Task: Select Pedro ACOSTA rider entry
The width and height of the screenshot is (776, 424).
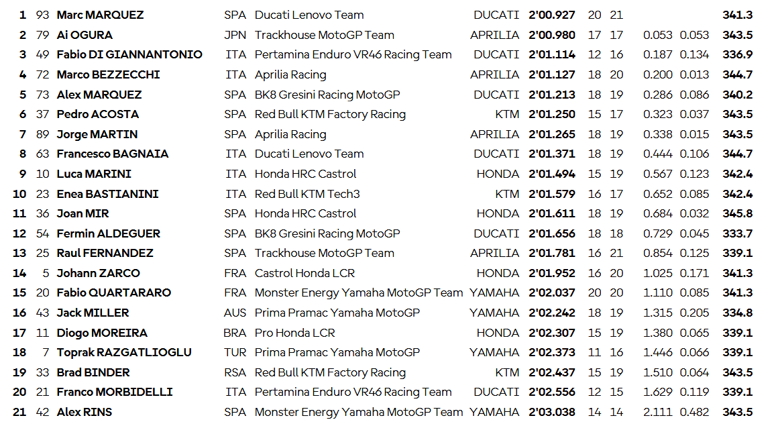Action: [98, 114]
